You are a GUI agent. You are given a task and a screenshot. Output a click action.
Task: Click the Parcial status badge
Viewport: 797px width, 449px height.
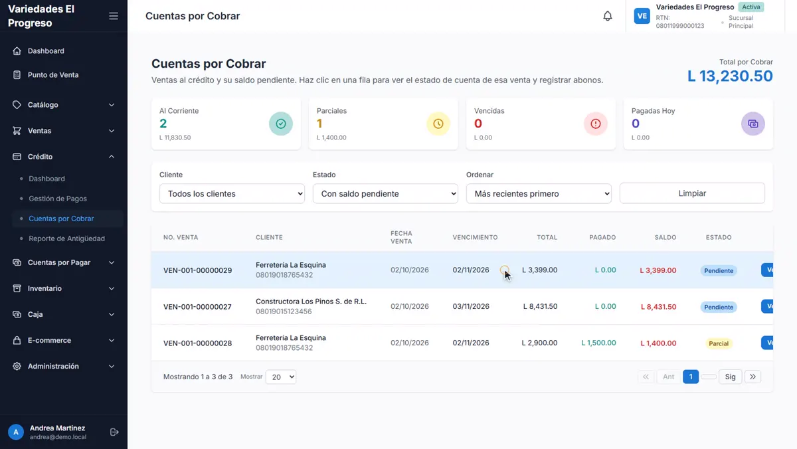tap(719, 343)
